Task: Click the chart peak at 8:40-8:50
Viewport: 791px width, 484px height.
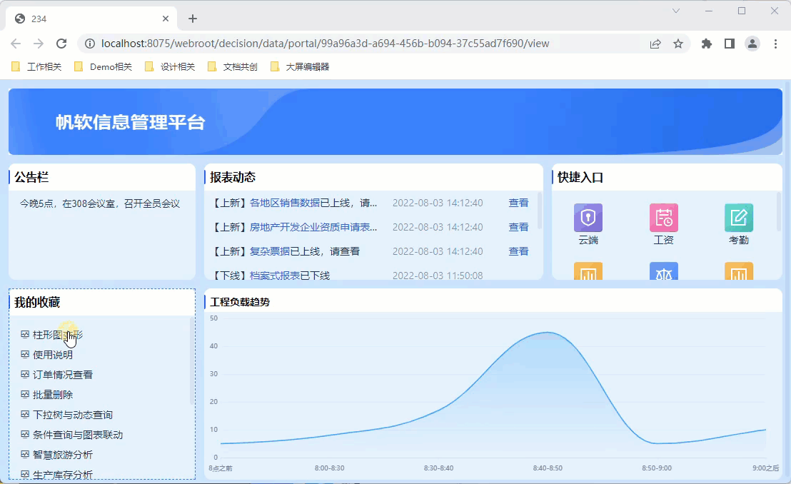Action: click(x=548, y=332)
